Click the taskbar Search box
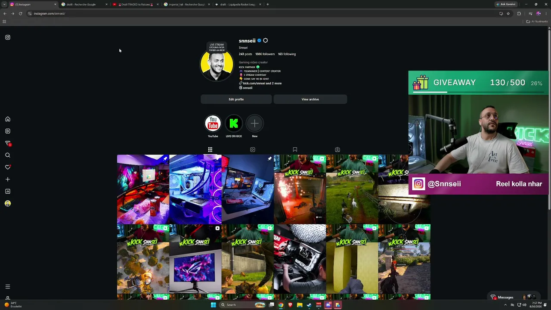 click(x=242, y=305)
